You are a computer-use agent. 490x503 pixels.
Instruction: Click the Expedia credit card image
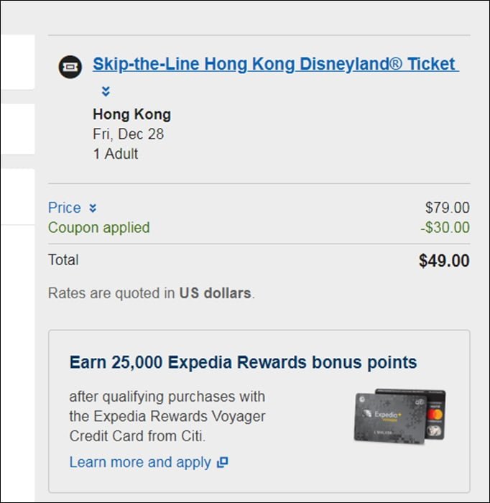coord(399,416)
